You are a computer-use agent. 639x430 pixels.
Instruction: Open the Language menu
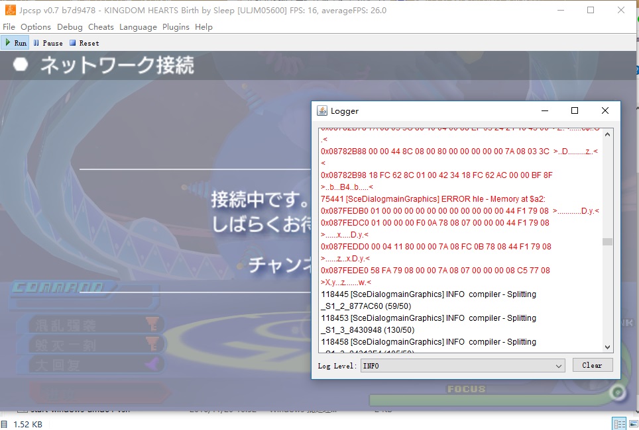click(138, 27)
